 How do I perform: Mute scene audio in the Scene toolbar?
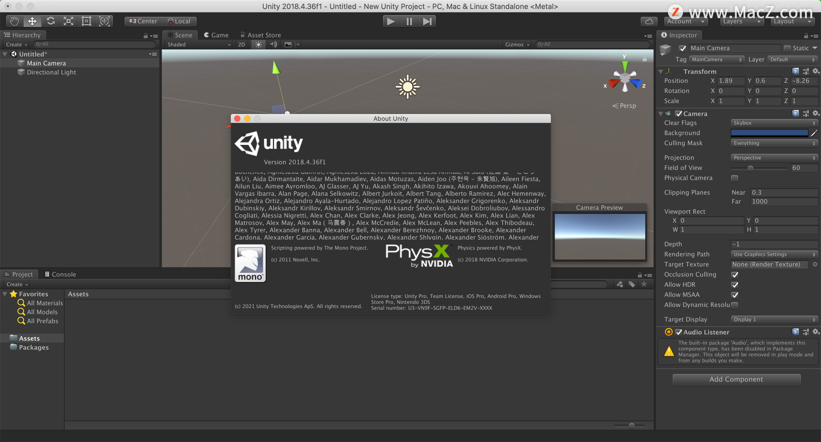click(273, 44)
